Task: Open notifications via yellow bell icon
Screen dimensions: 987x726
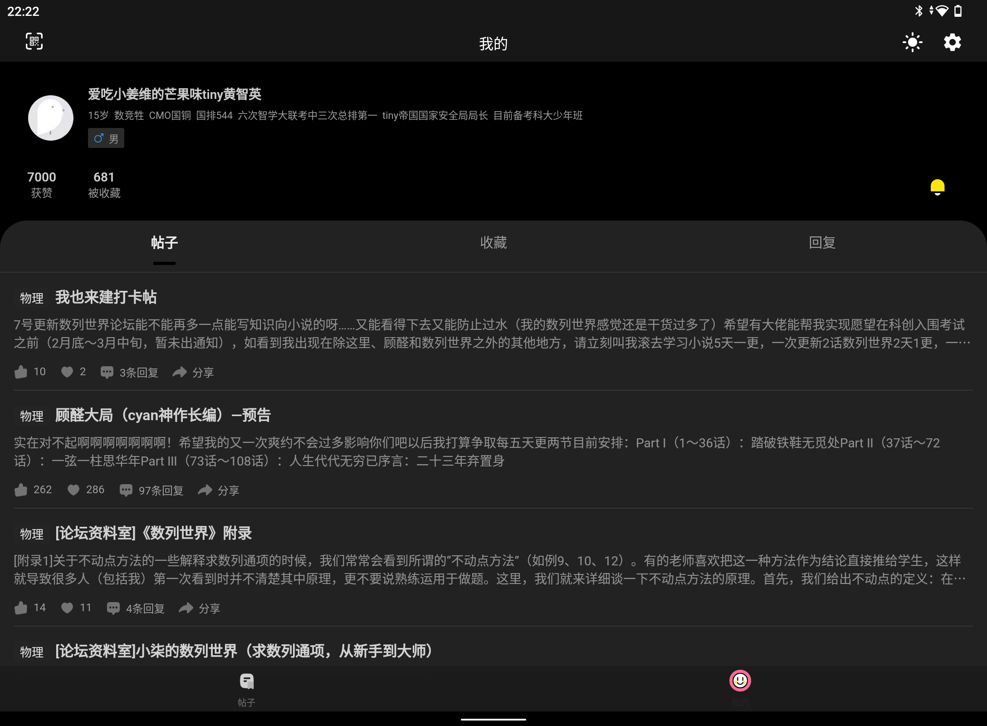Action: [x=937, y=187]
